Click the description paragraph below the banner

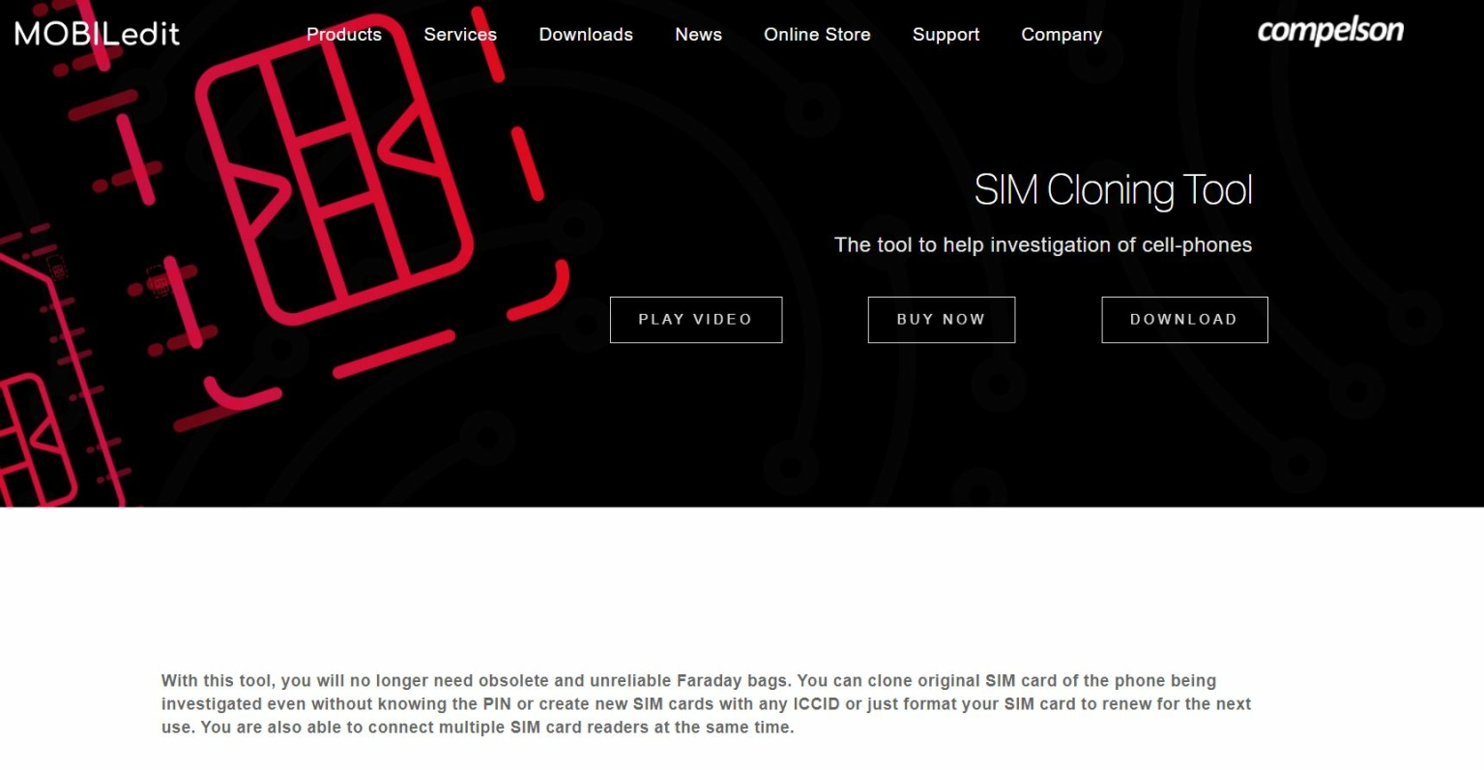[707, 704]
